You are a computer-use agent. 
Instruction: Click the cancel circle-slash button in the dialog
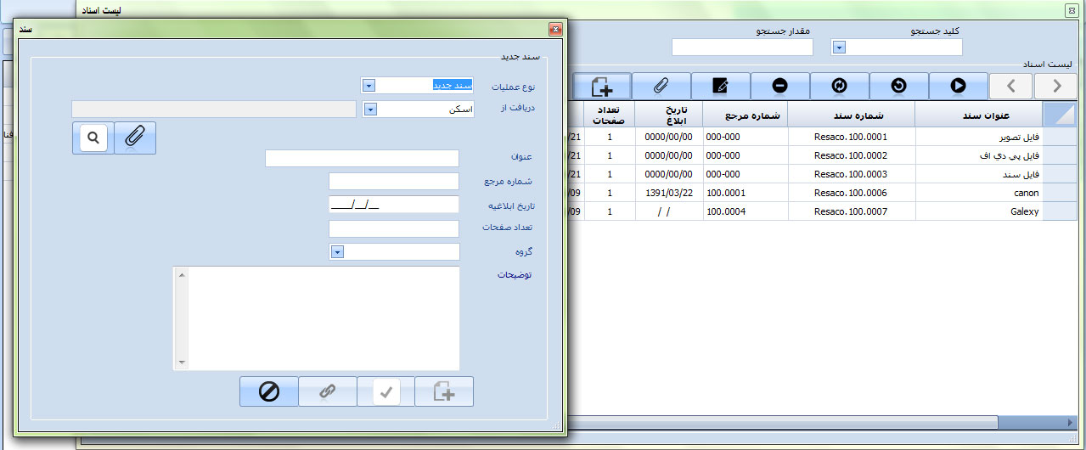269,392
